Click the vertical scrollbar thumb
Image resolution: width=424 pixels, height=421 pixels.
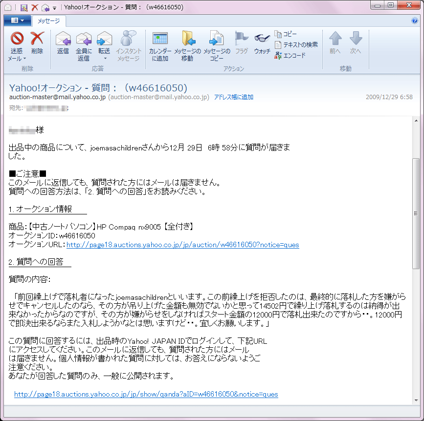(x=416, y=213)
